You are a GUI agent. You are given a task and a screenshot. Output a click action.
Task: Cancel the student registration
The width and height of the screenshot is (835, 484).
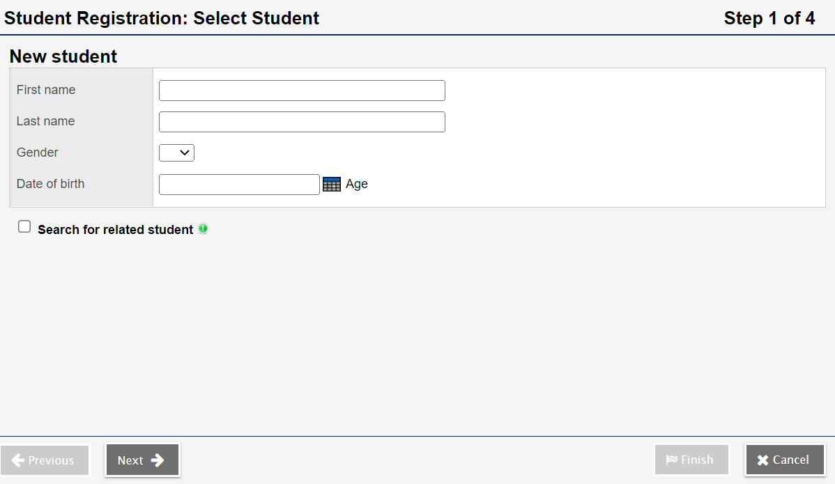coord(784,460)
